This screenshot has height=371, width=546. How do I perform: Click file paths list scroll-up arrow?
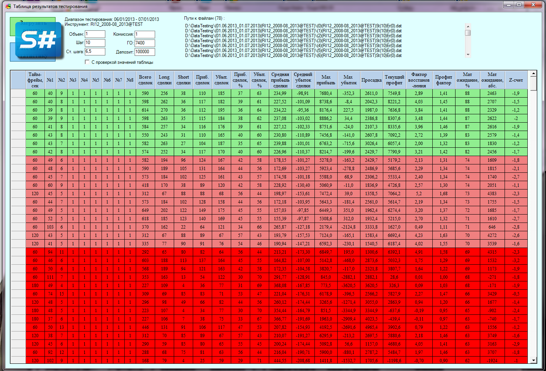tap(468, 26)
